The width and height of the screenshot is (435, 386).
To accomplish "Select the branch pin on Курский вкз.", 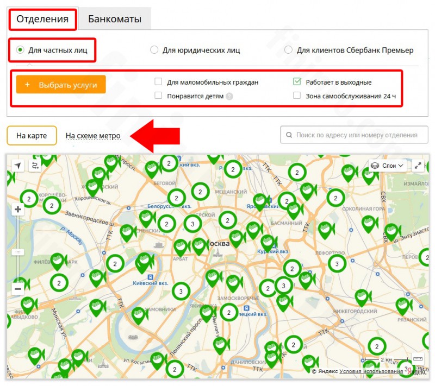I will [268, 243].
